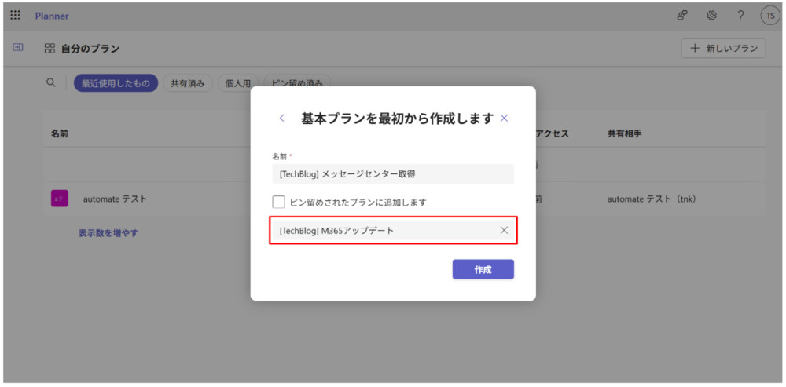Open the settings gear icon
This screenshot has height=387, width=786.
coord(711,16)
